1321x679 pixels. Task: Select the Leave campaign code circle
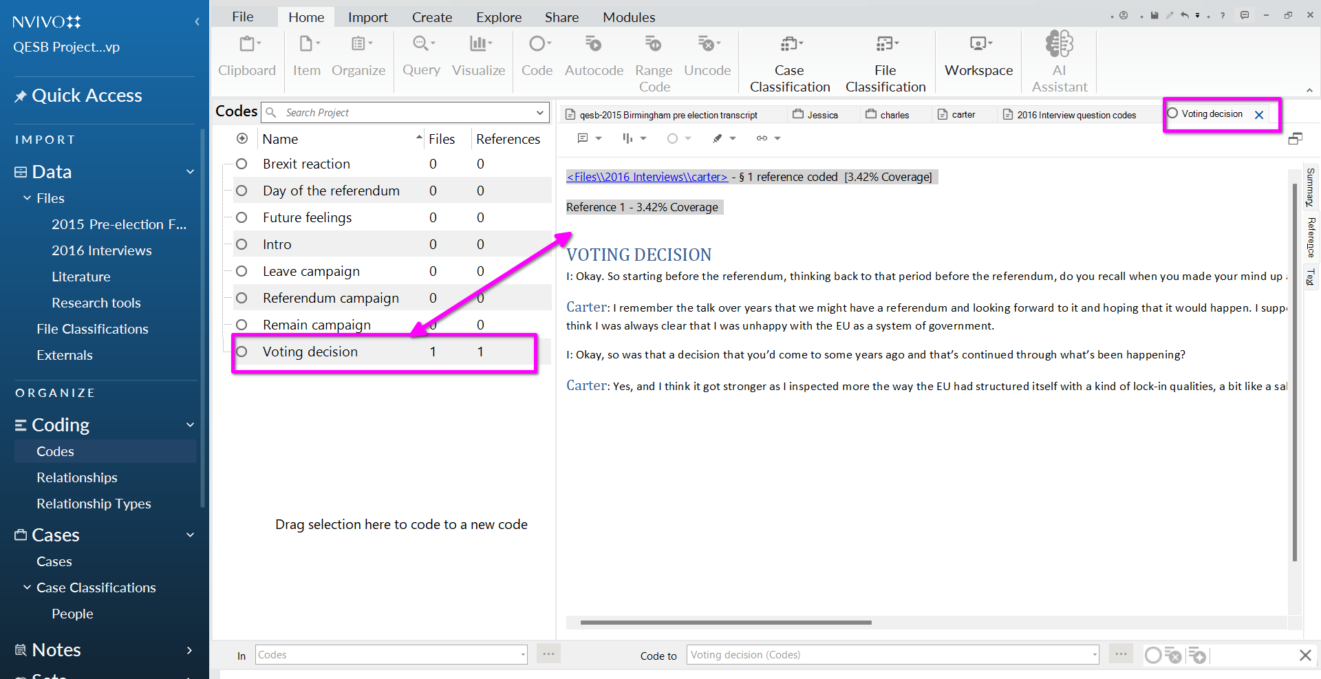pos(241,271)
